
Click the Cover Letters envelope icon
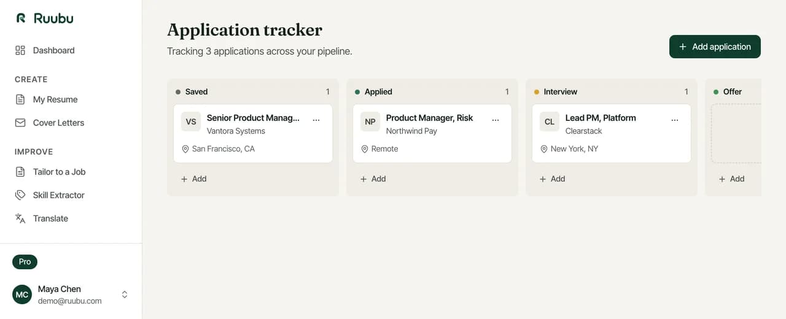pos(20,123)
